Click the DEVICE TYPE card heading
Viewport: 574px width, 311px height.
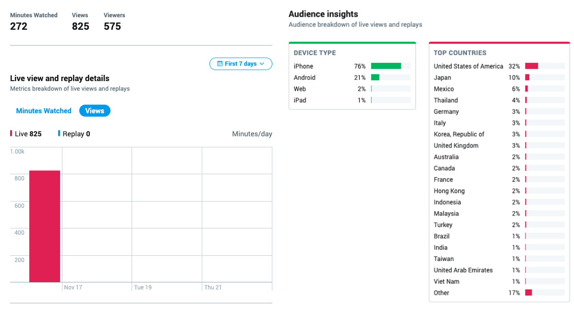(x=315, y=53)
